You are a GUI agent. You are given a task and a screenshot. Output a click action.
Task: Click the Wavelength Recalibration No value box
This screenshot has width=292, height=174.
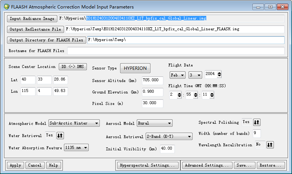pos(260,144)
